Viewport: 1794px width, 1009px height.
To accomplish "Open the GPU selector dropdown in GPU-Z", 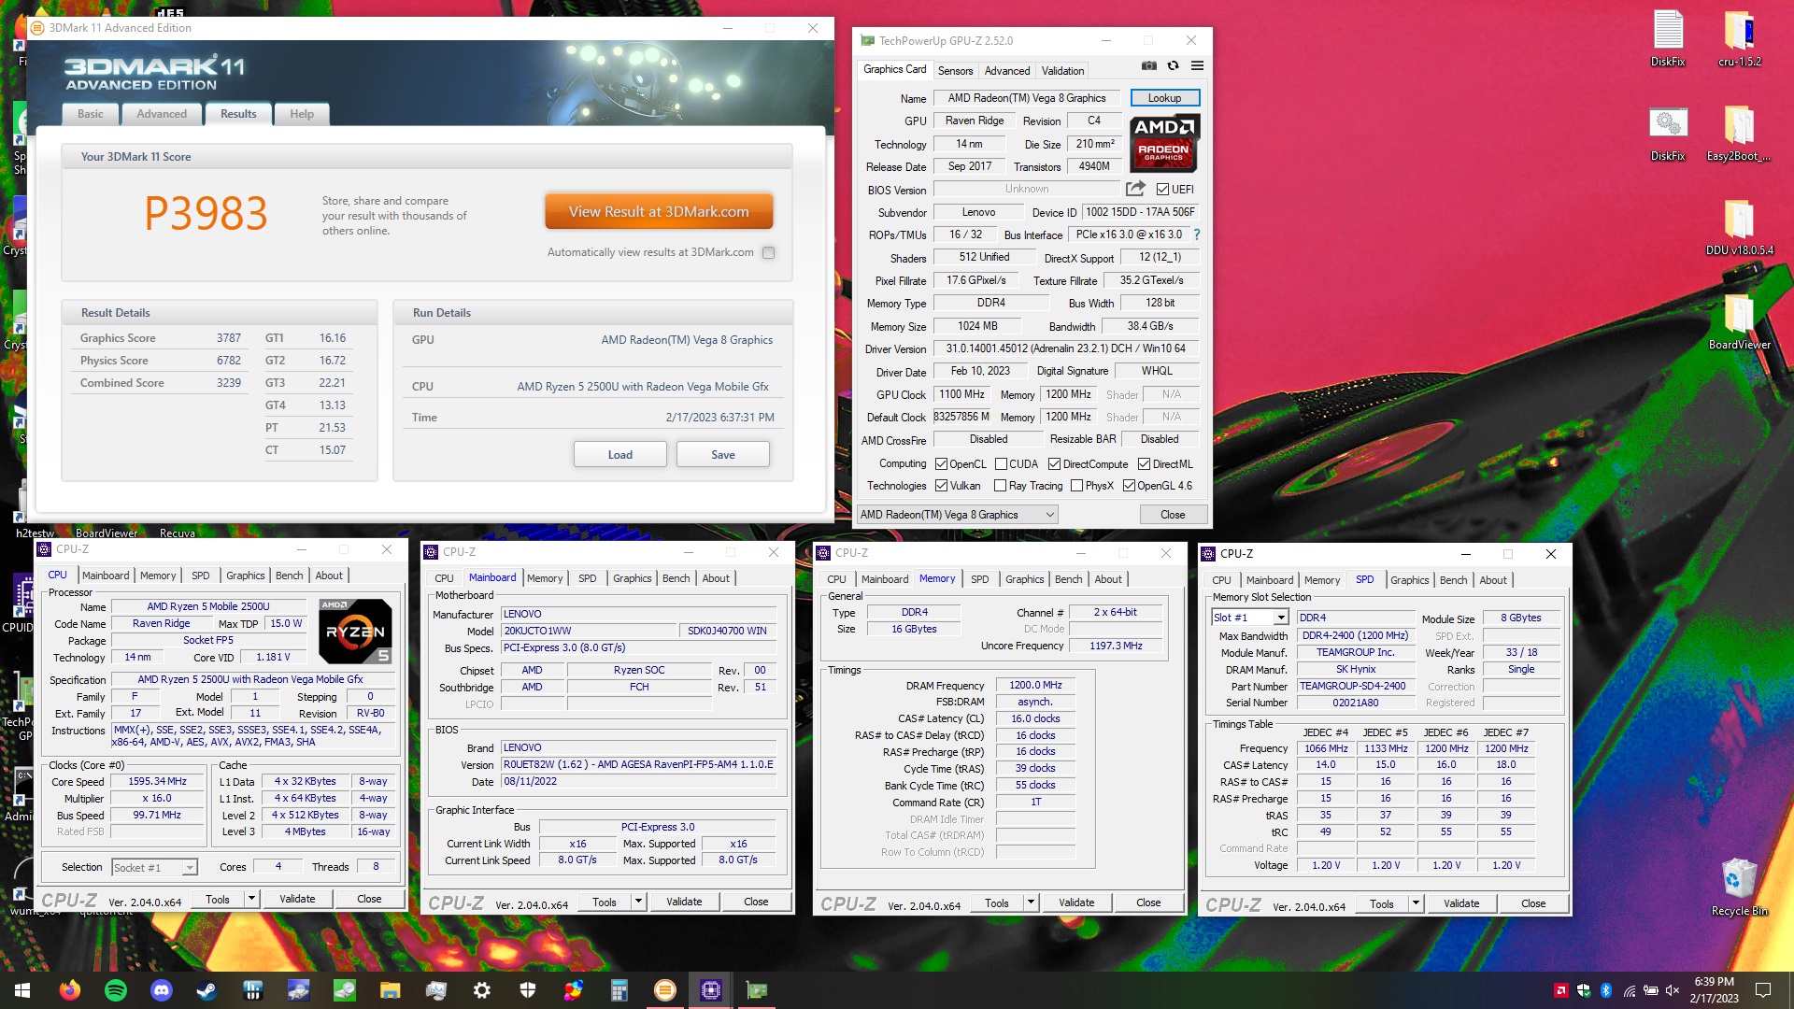I will [x=958, y=515].
